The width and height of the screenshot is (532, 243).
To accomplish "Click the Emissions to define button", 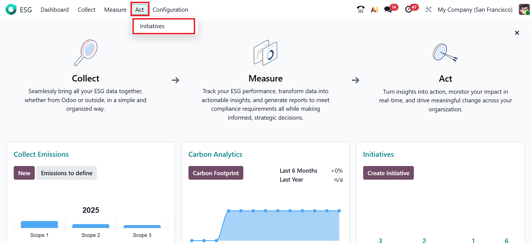I will tap(67, 173).
